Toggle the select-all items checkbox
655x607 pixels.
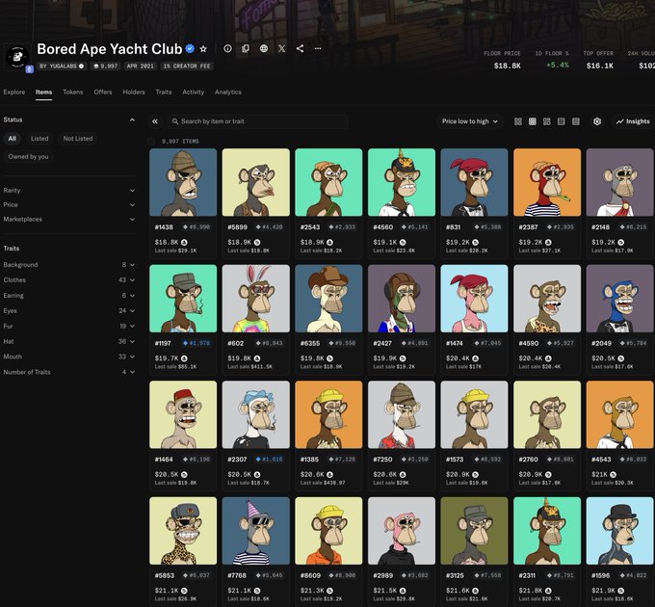151,142
